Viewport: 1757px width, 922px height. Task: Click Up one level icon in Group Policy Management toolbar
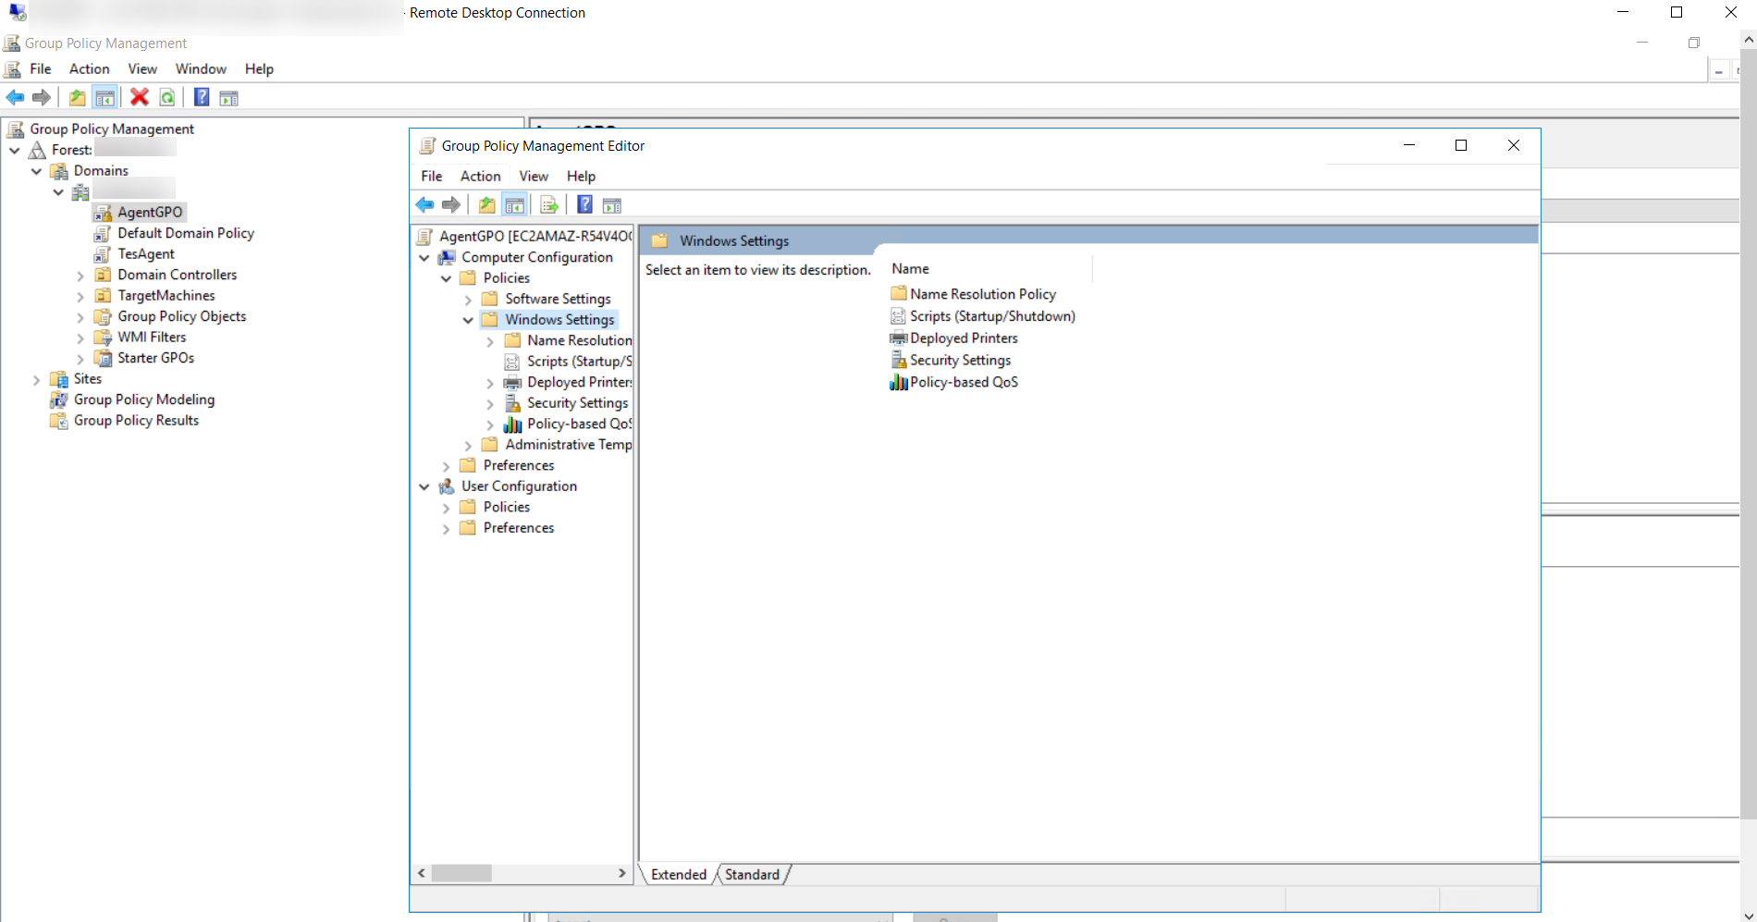point(78,97)
